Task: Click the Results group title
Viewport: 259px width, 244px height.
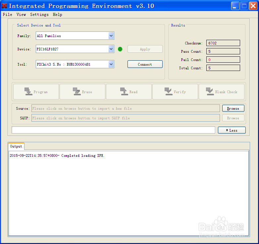Action: tap(178, 25)
